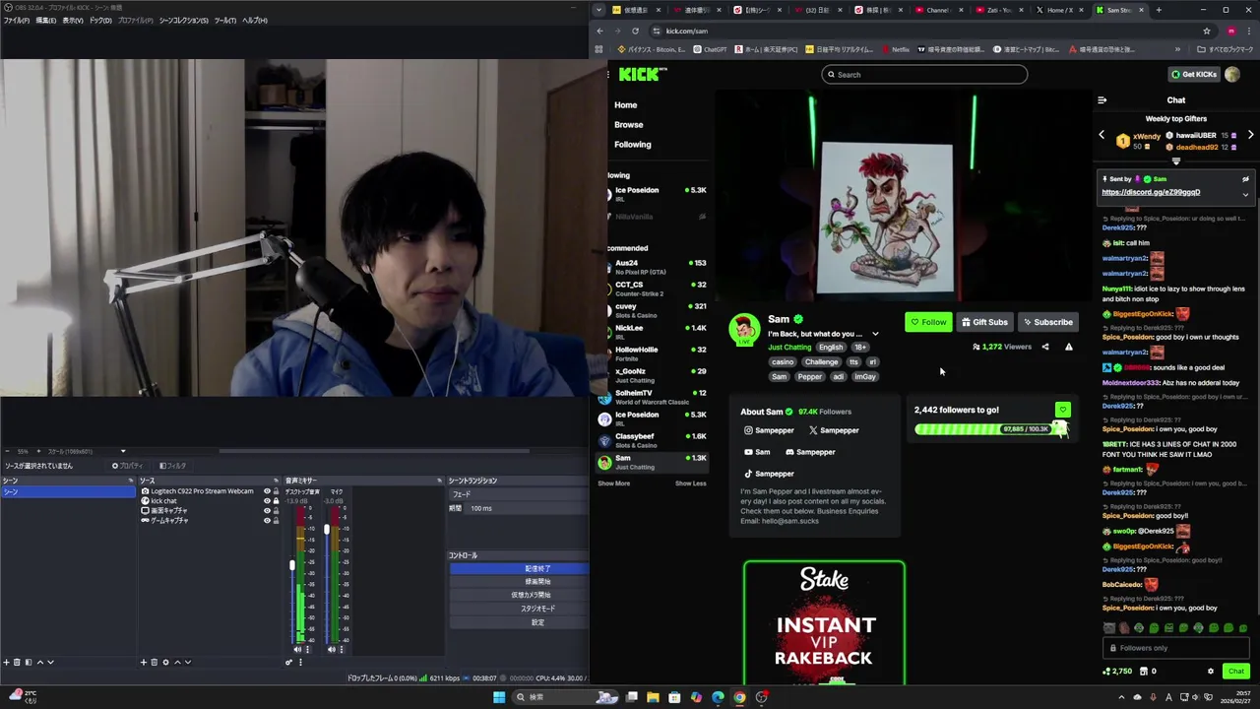
Task: Toggle visibility of Logitech C922 webcam source
Action: click(267, 491)
